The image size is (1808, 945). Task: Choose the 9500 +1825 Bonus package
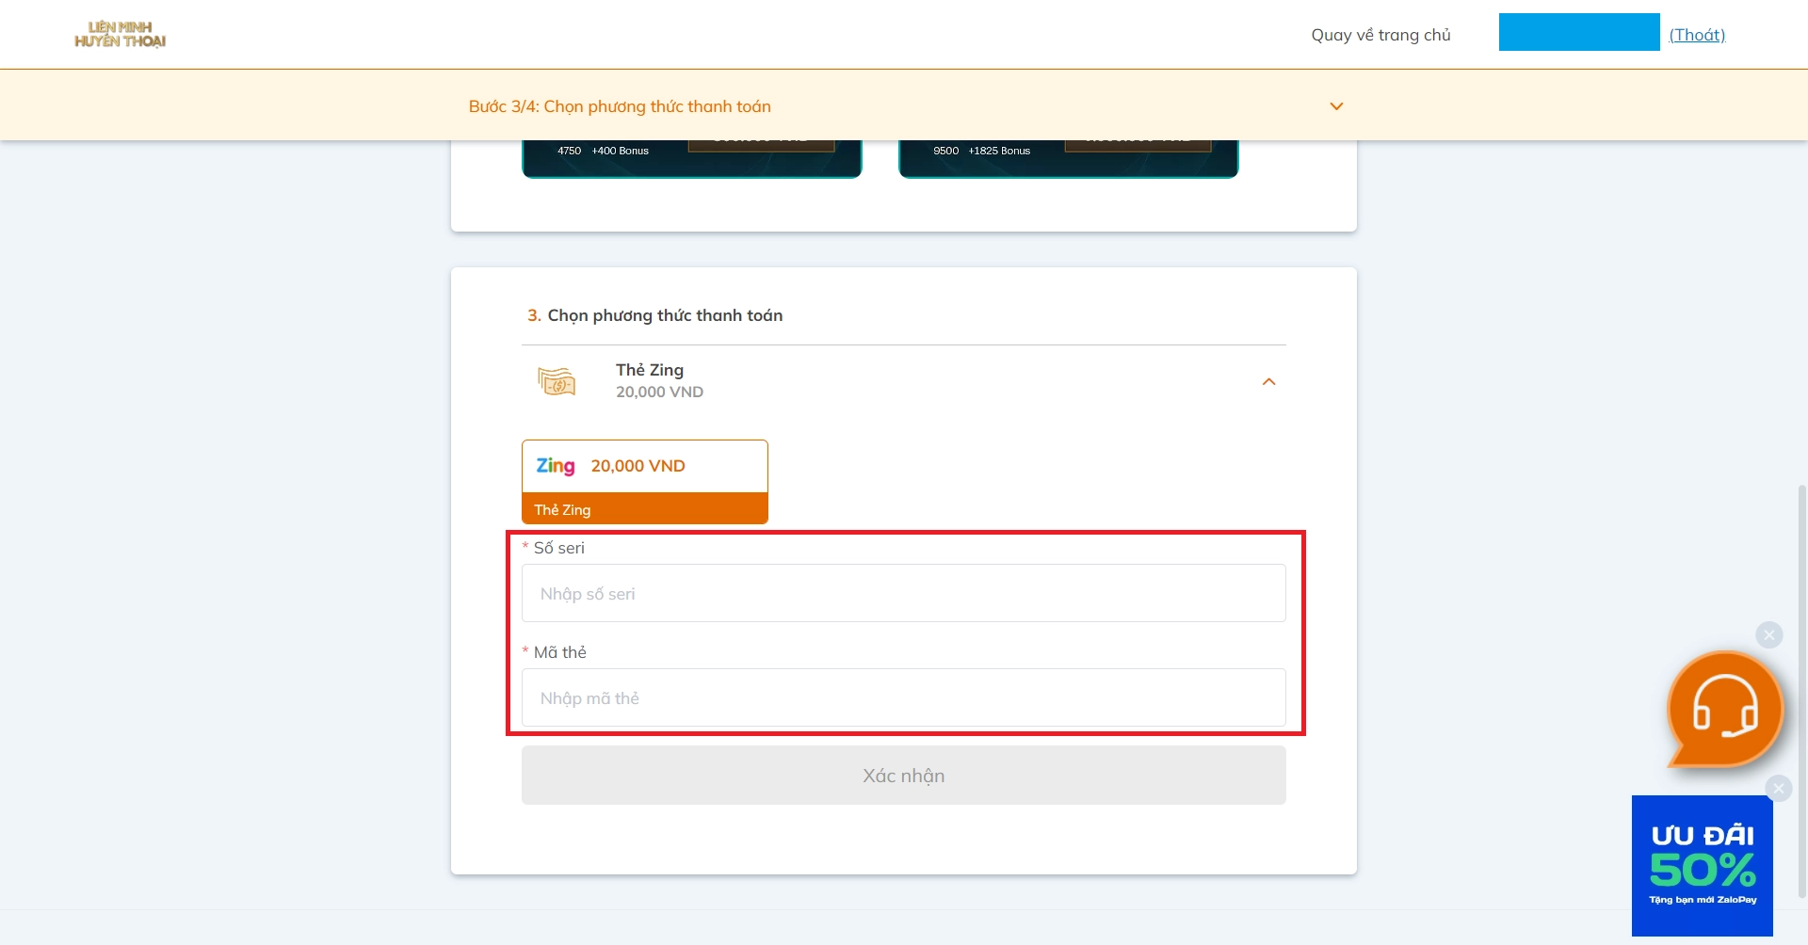tap(1068, 157)
